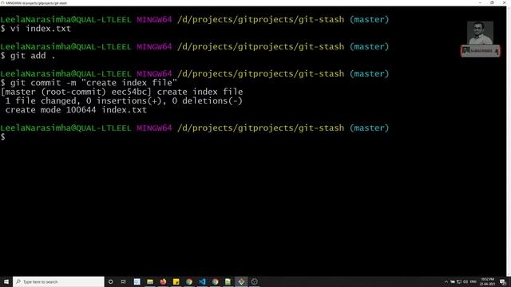Click the terminal's vertical scrollbar
The height and width of the screenshot is (287, 511).
click(509, 141)
